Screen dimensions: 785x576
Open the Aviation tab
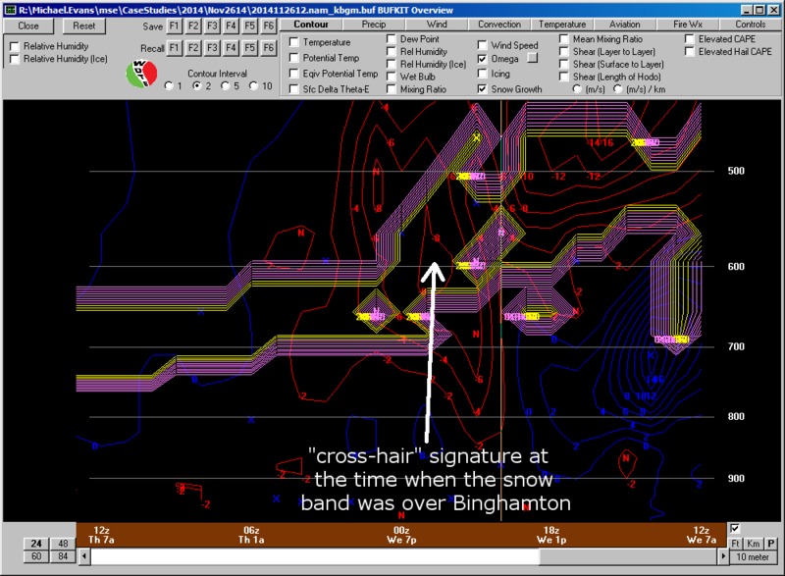[x=624, y=24]
